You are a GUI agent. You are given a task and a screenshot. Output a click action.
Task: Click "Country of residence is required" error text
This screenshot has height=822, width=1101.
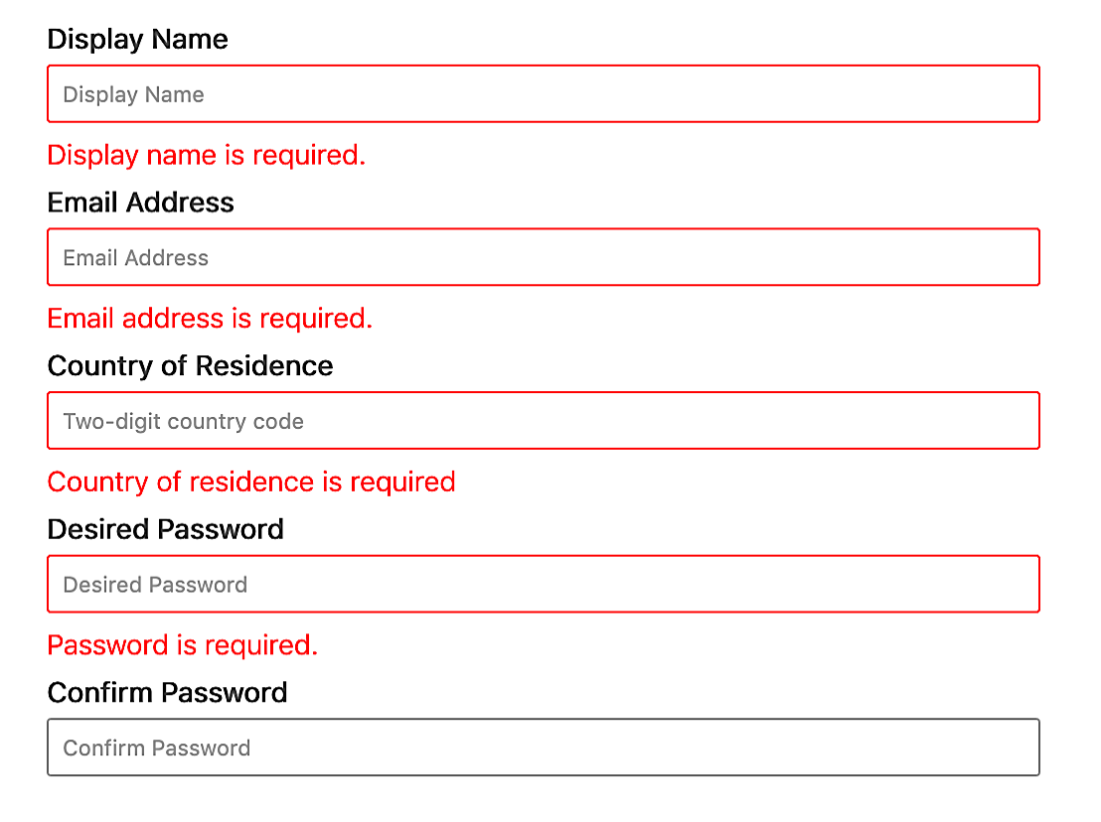pos(251,481)
